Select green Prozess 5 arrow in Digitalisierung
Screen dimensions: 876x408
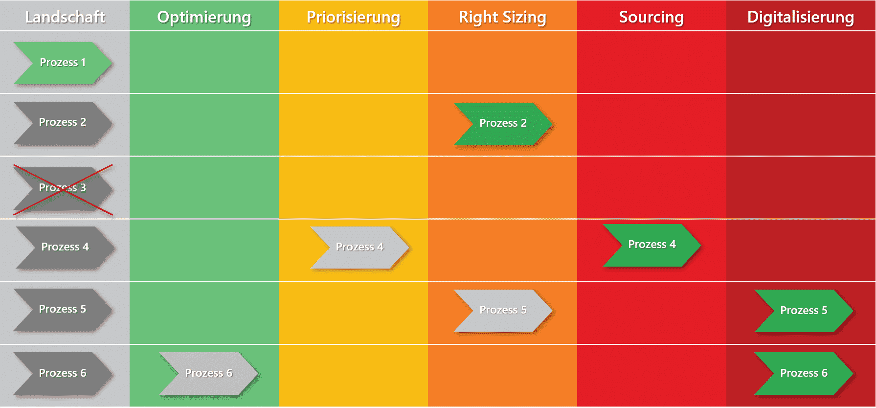(804, 311)
